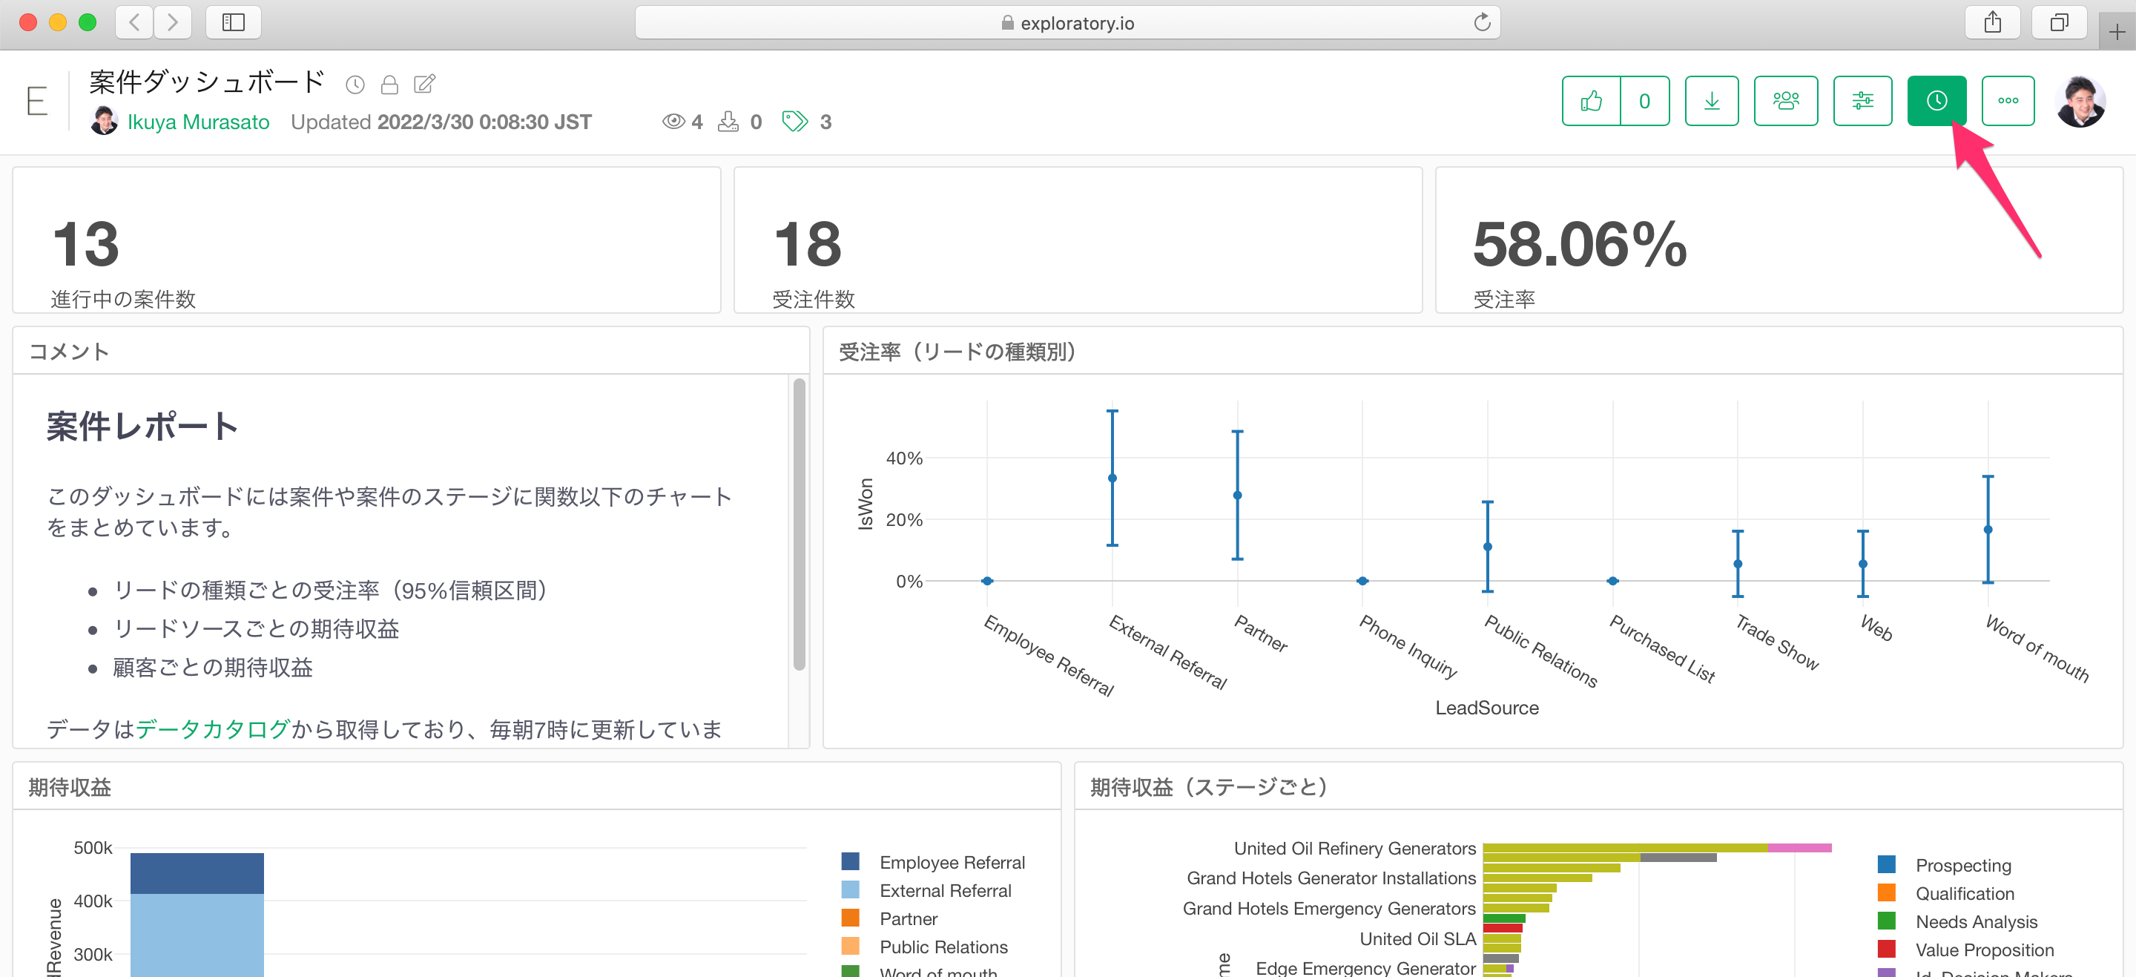Toggle the Prospecting legend entry
Screen dimensions: 2136x977
(x=1944, y=865)
